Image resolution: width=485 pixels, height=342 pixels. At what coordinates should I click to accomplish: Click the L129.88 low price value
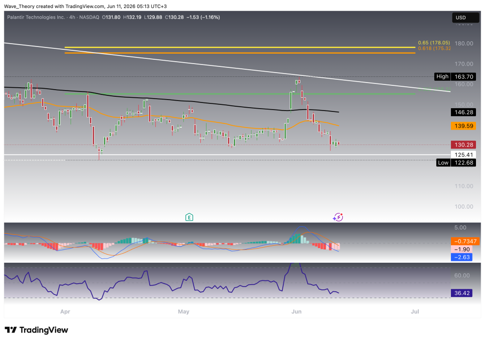click(153, 18)
